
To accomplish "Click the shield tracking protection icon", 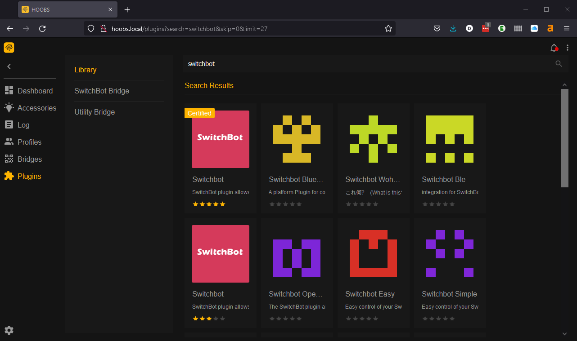I will coord(91,28).
